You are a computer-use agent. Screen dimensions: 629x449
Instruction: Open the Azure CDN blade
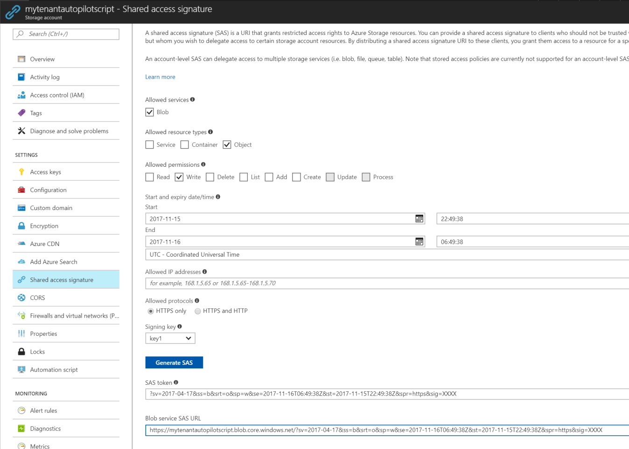(44, 244)
